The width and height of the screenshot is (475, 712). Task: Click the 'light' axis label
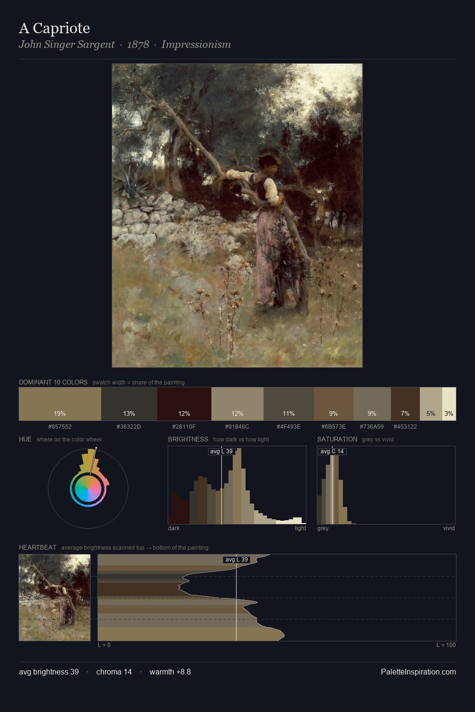pyautogui.click(x=300, y=528)
